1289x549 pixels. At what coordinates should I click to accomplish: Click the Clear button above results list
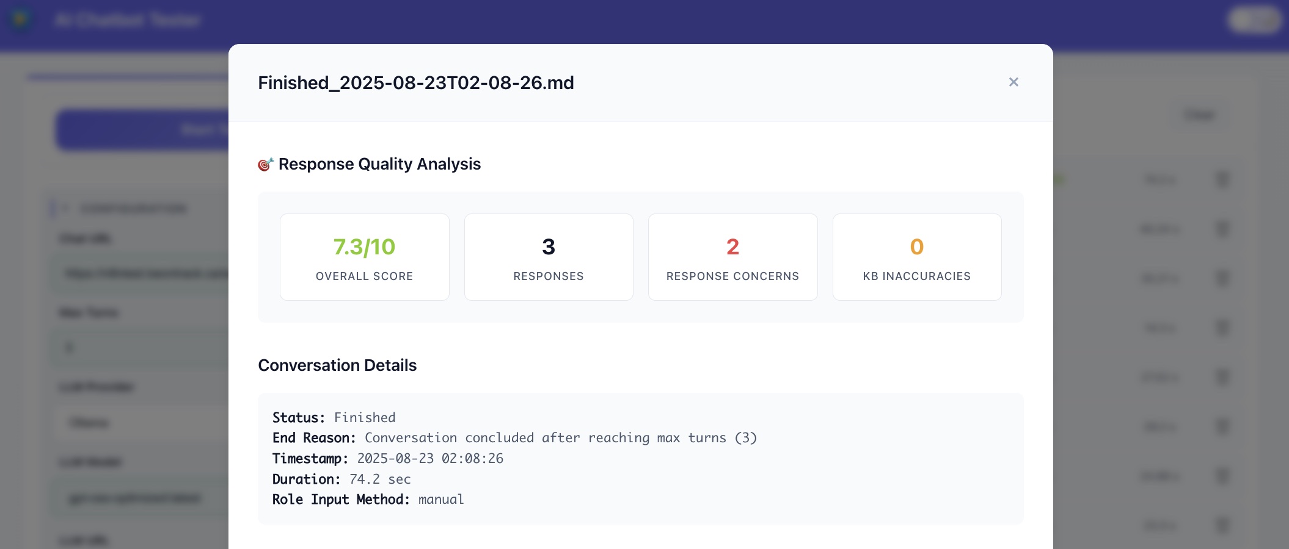[1199, 115]
